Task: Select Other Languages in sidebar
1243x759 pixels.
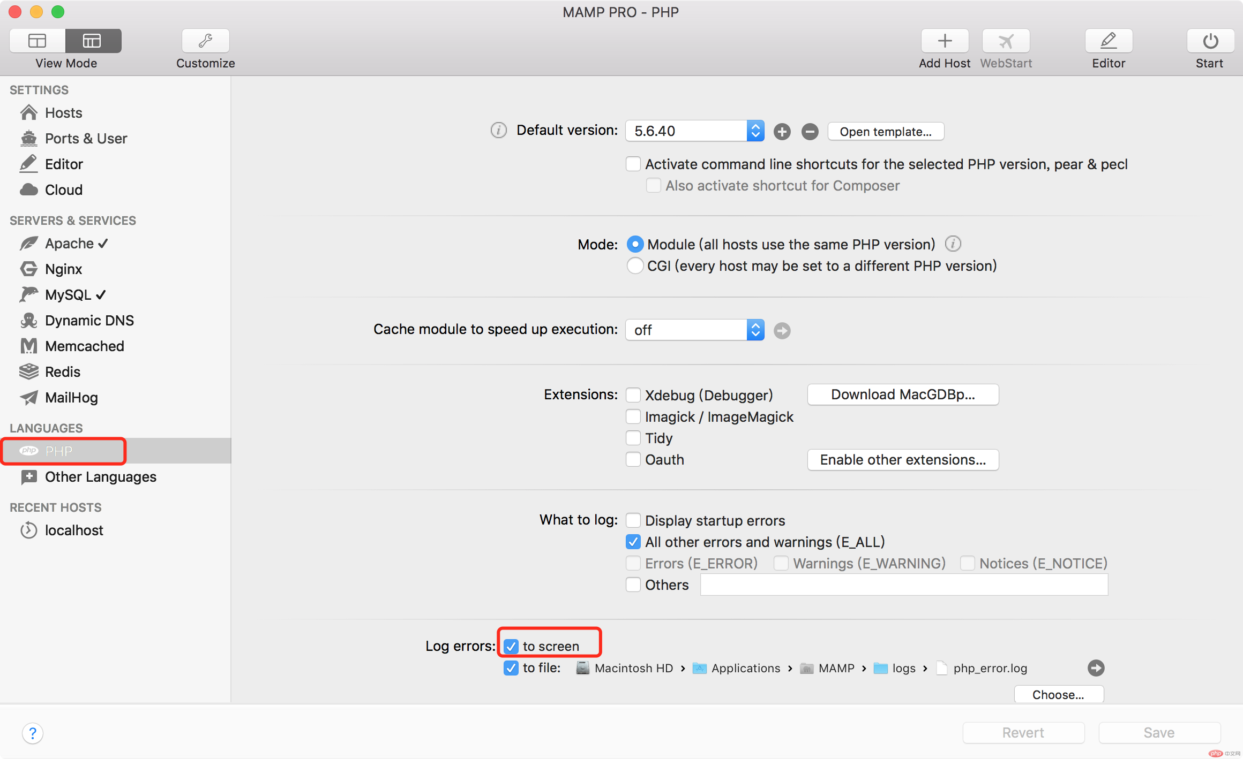Action: (101, 476)
